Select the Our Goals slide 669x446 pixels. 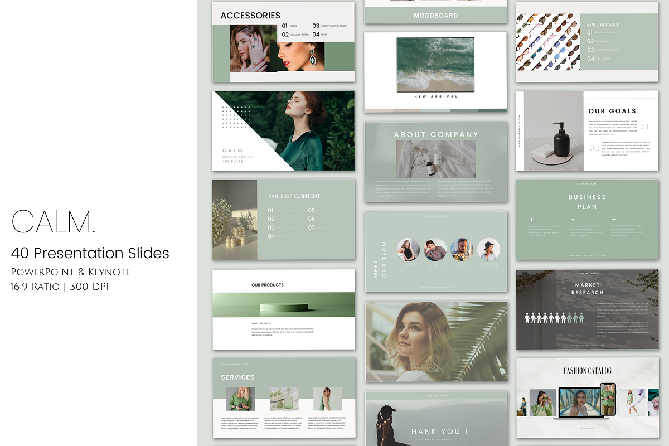point(586,130)
